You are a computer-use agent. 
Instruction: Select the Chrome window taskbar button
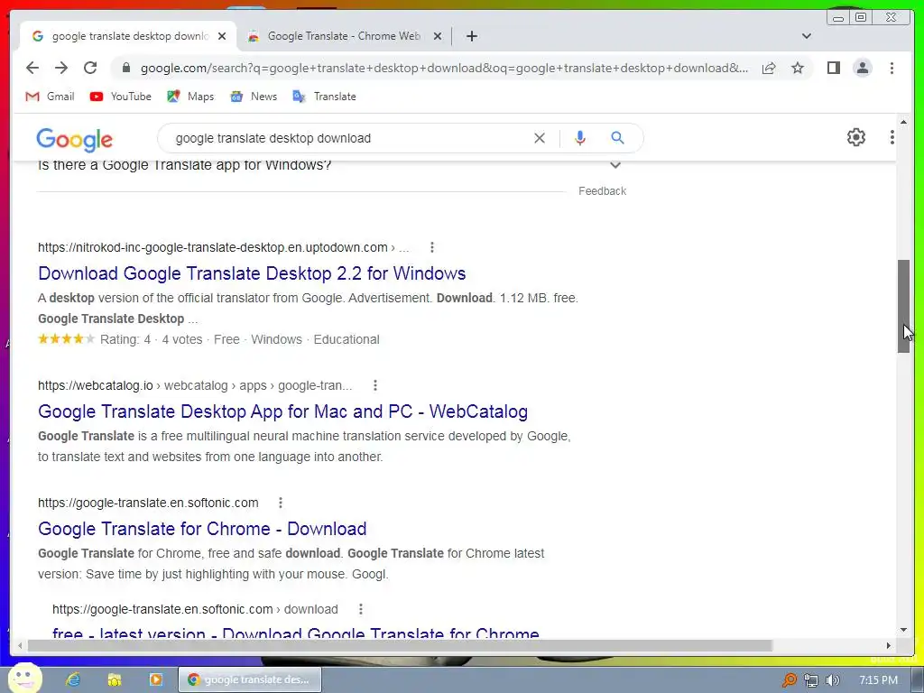pos(250,679)
